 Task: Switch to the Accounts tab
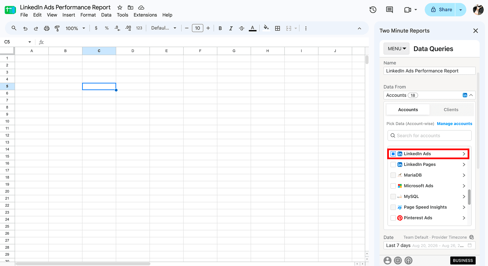pyautogui.click(x=408, y=109)
